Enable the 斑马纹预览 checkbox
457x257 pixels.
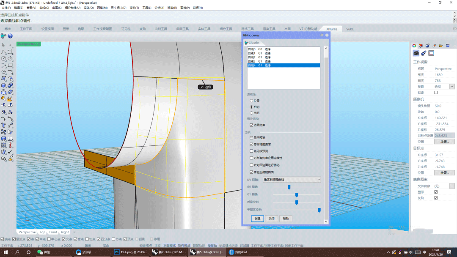coord(252,151)
